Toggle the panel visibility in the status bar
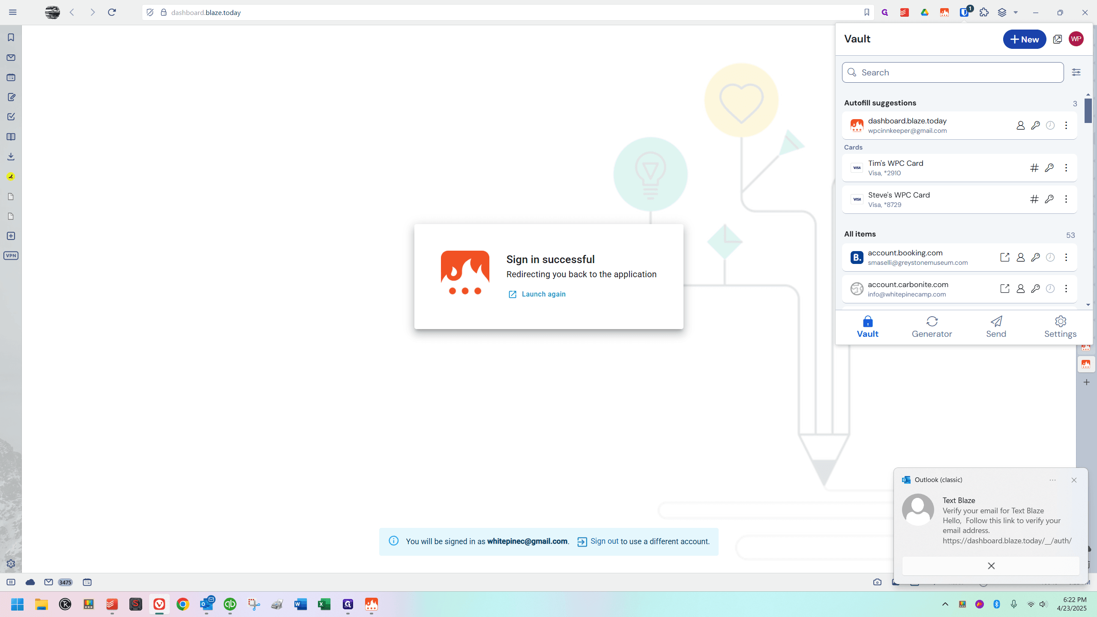1097x617 pixels. pos(11,582)
